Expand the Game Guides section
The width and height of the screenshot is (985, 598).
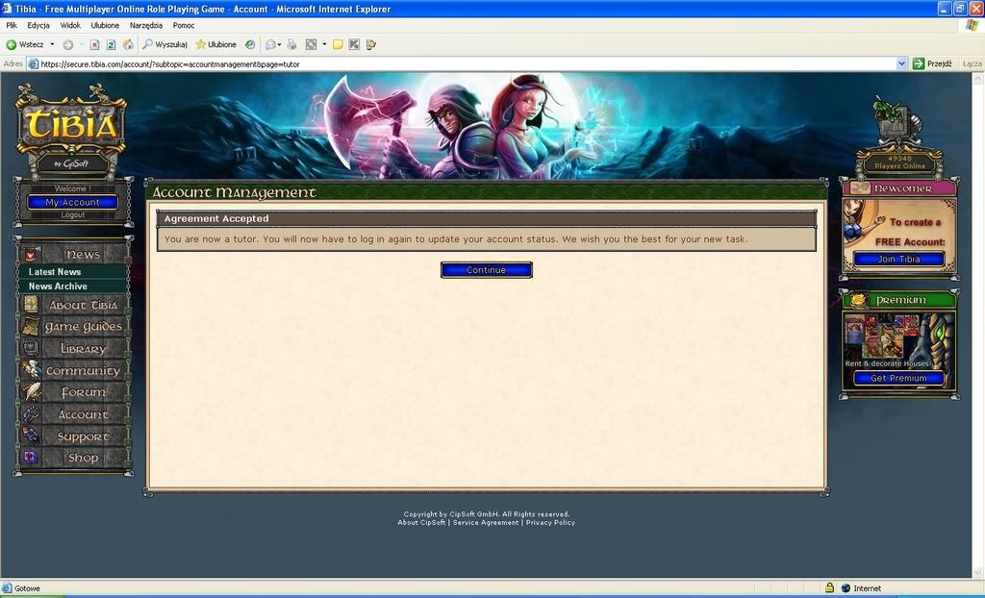(73, 327)
